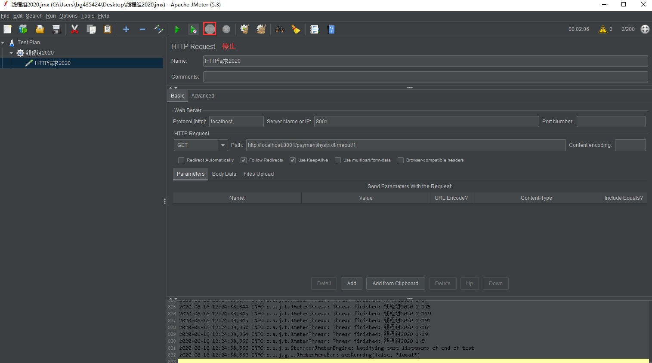Open the Edit menu

click(18, 16)
